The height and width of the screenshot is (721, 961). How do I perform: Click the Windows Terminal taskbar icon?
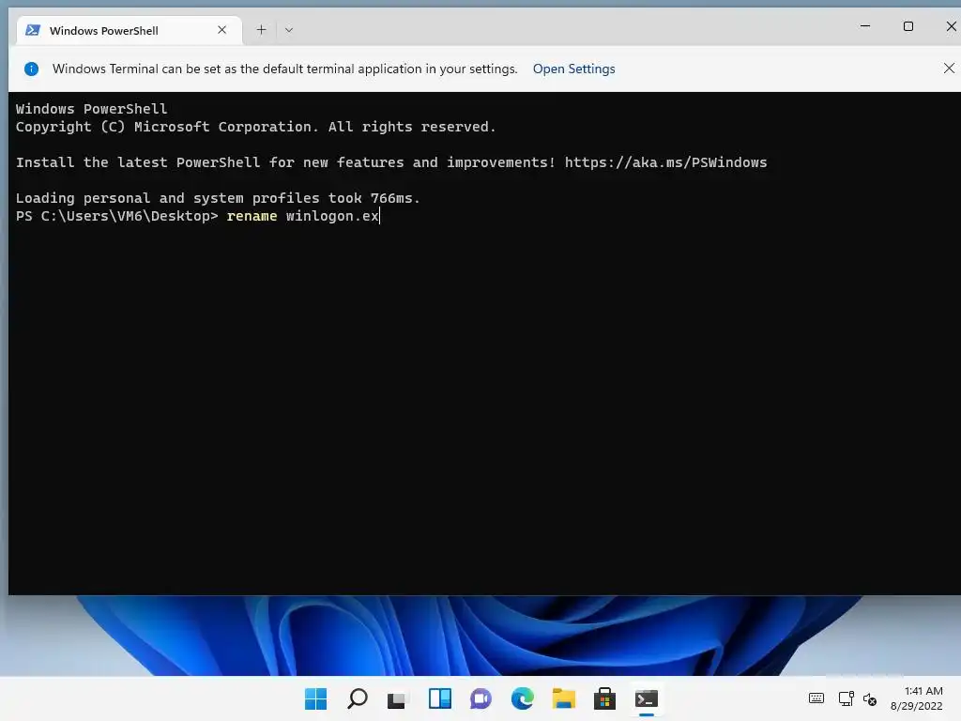(x=647, y=698)
